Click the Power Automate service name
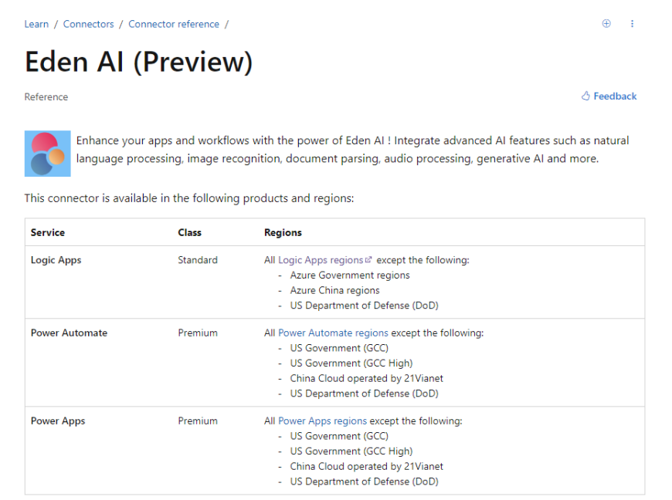 pyautogui.click(x=70, y=333)
